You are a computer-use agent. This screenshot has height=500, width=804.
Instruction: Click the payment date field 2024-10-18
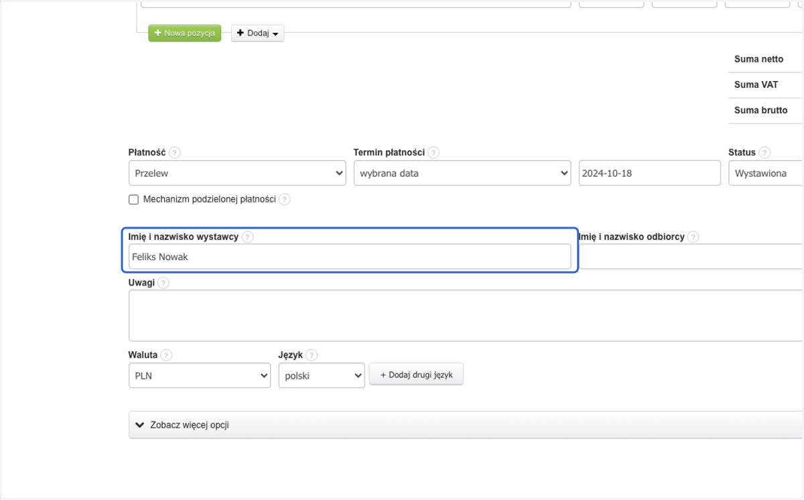point(649,173)
